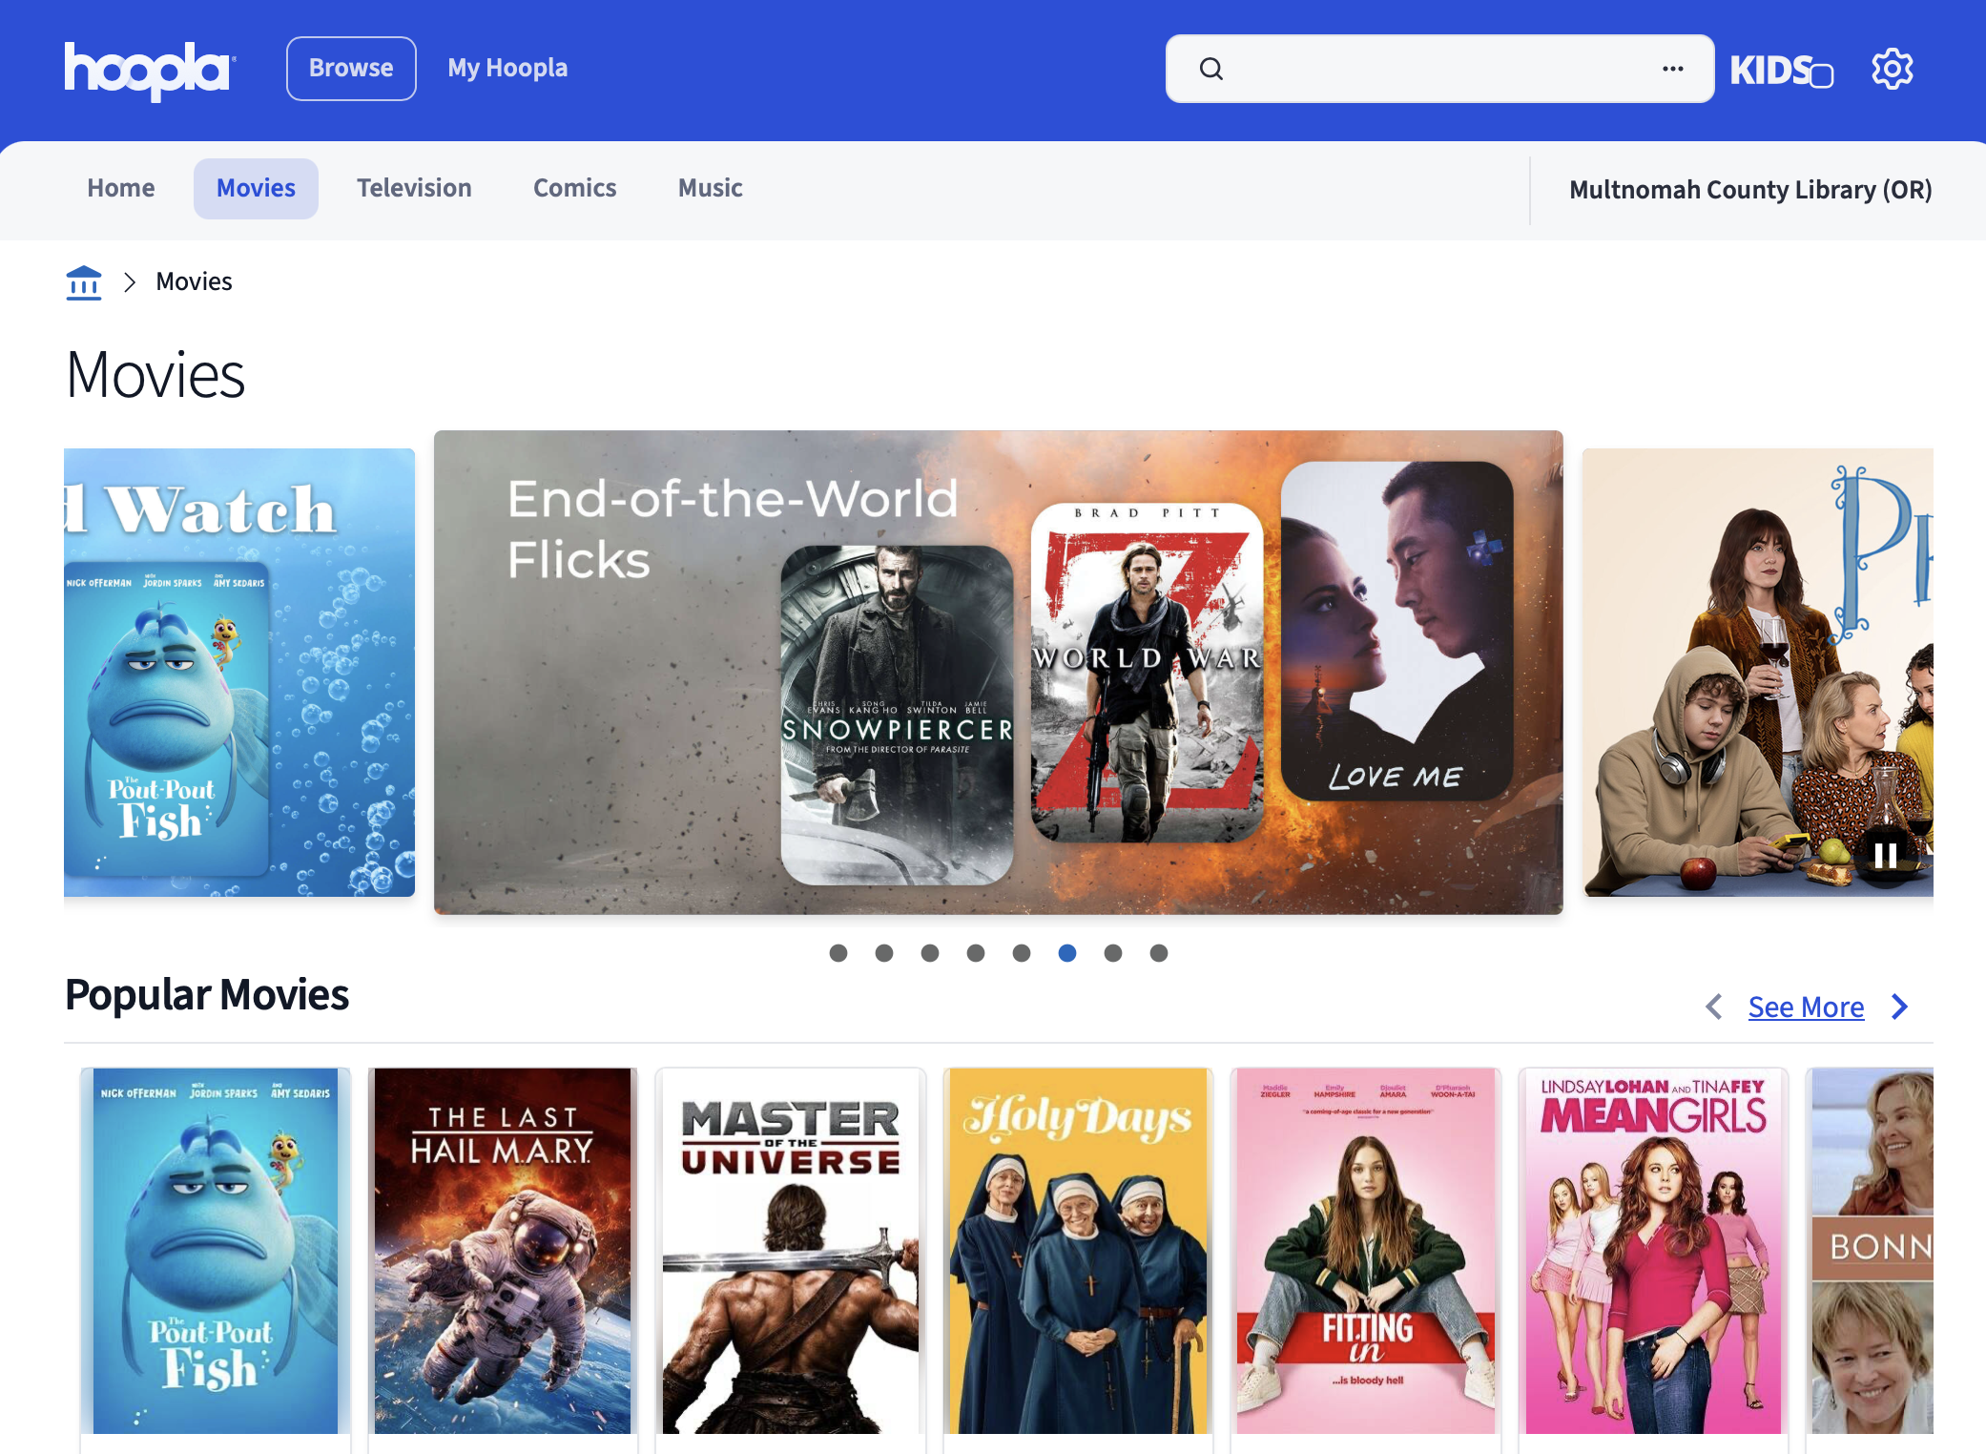
Task: Select the first carousel dot
Action: point(838,952)
